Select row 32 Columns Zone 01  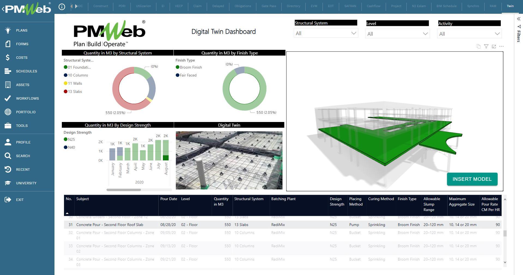pos(283,235)
